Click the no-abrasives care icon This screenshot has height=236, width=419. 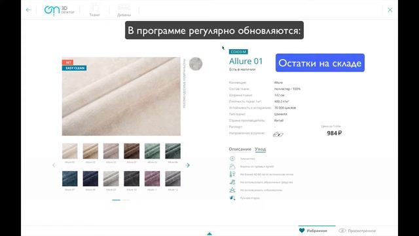[x=232, y=182]
